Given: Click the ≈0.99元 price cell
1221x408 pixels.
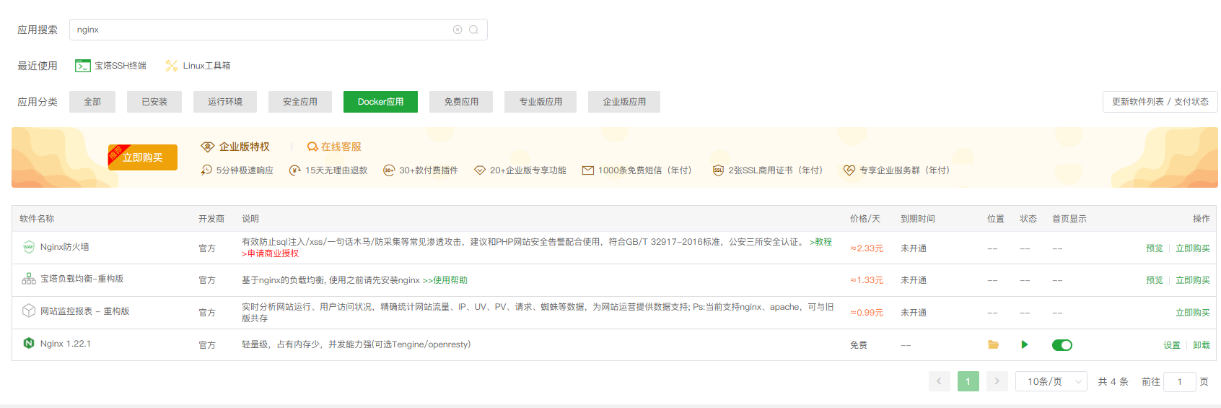Looking at the screenshot, I should point(867,313).
